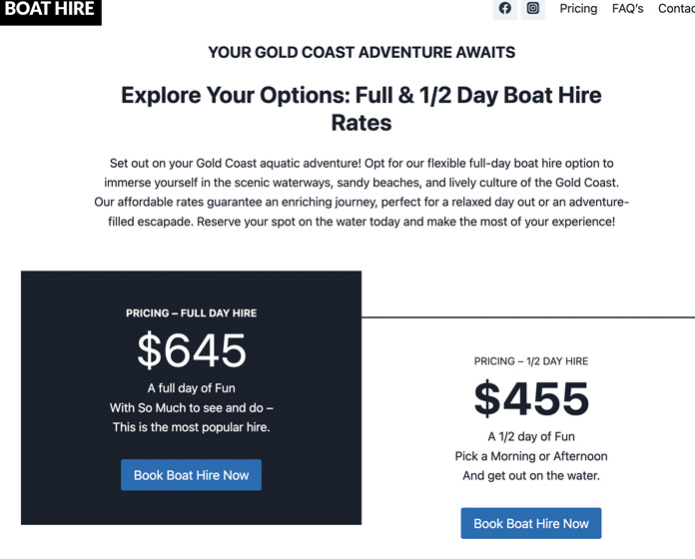Click the 'With So Much to see and do' line

(x=191, y=408)
